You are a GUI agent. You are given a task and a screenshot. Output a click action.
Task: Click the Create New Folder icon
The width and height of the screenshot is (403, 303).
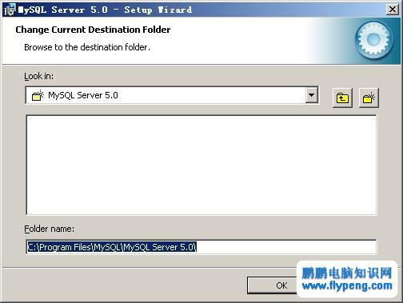(369, 98)
